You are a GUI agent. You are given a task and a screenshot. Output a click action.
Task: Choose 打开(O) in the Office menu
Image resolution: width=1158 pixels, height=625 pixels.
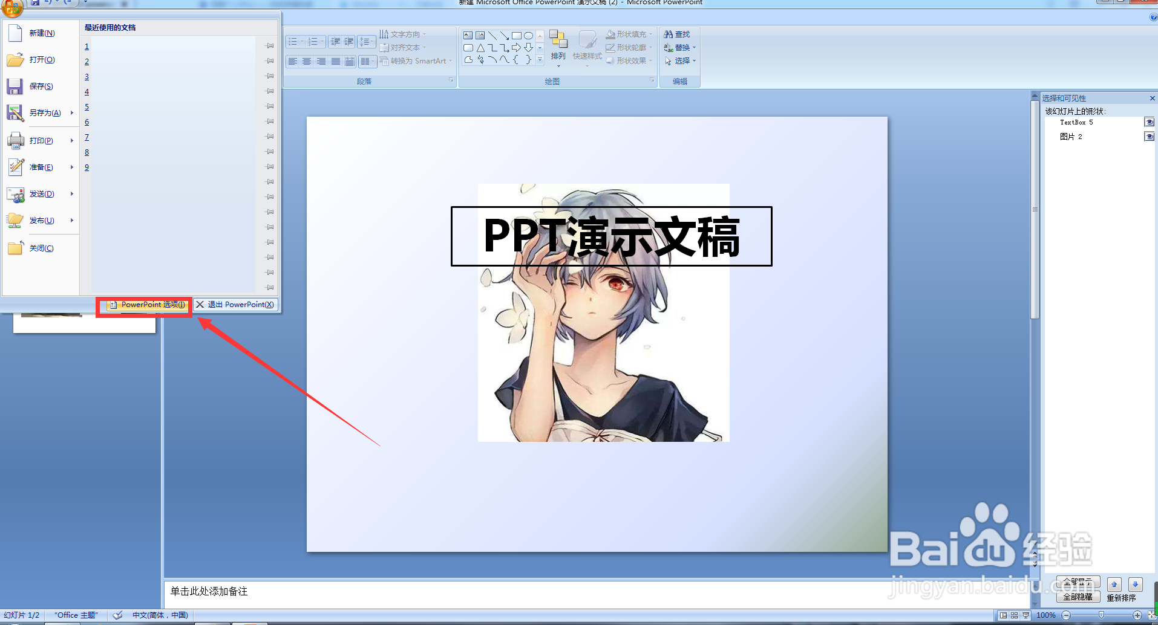[x=41, y=60]
